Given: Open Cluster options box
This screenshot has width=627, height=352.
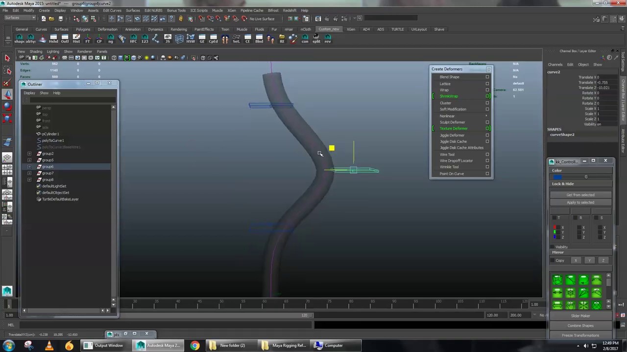Looking at the screenshot, I should [x=487, y=103].
